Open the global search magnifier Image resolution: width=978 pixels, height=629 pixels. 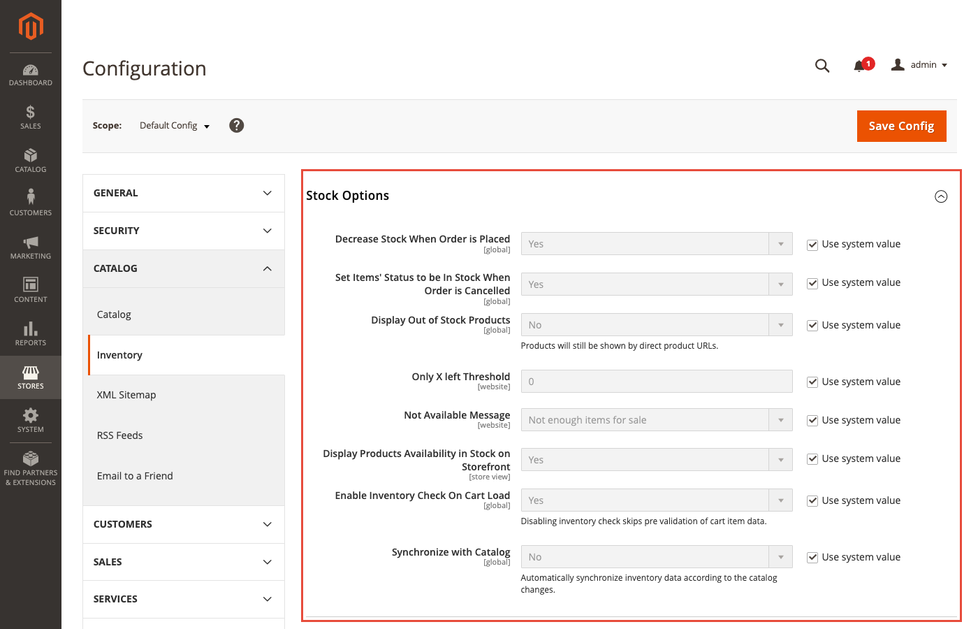pos(822,65)
